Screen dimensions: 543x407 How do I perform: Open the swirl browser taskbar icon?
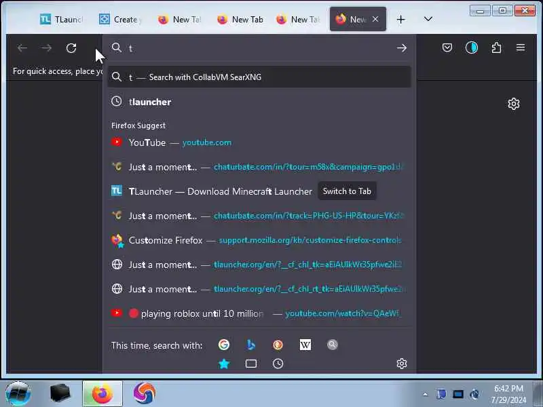[x=144, y=393]
